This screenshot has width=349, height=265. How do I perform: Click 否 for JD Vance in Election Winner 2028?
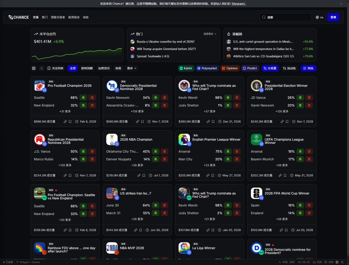point(309,98)
